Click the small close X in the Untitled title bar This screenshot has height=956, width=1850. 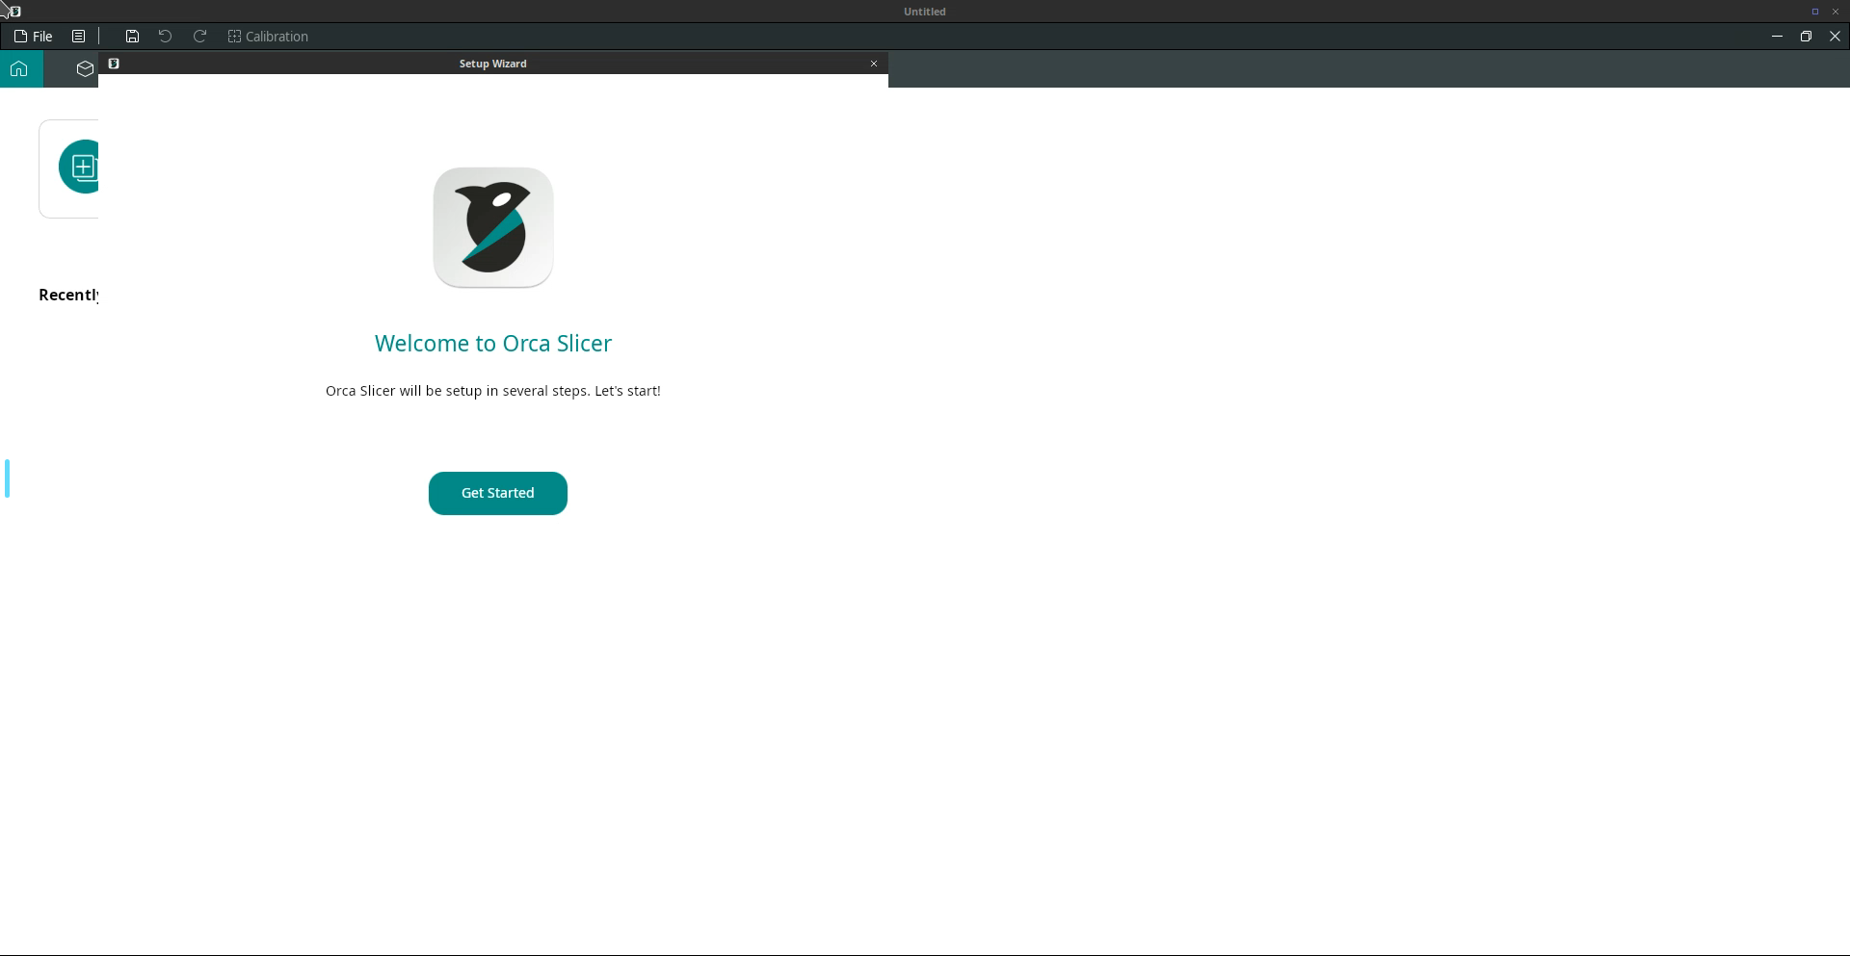(1835, 12)
